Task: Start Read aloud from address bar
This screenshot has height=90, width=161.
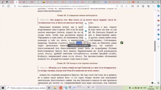Action: [117, 6]
